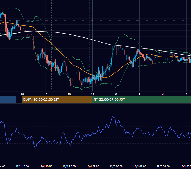The width and height of the screenshot is (191, 169).
Task: Click the 18 hour label on upper axis
Action: 46,94
